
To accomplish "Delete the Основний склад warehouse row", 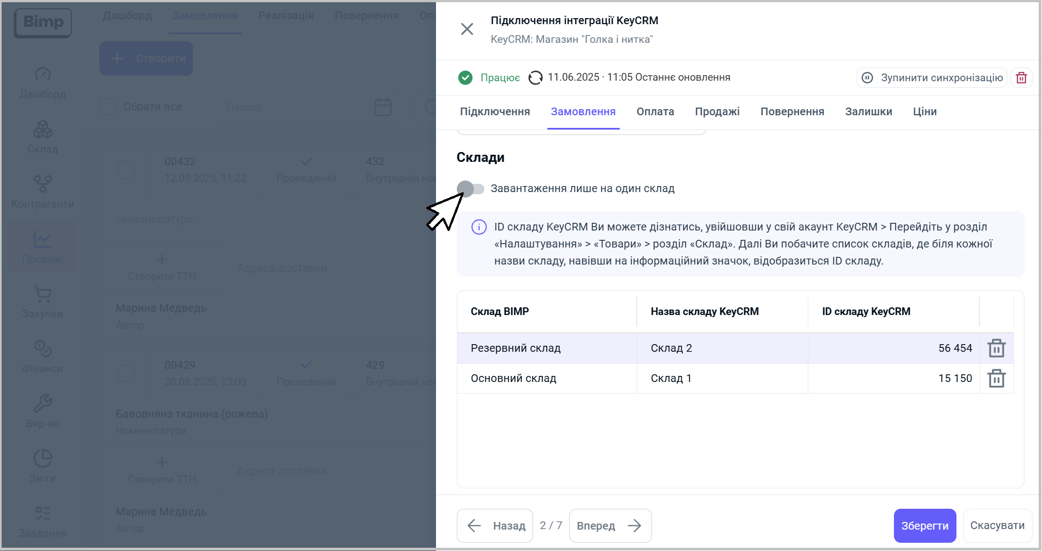I will (996, 379).
